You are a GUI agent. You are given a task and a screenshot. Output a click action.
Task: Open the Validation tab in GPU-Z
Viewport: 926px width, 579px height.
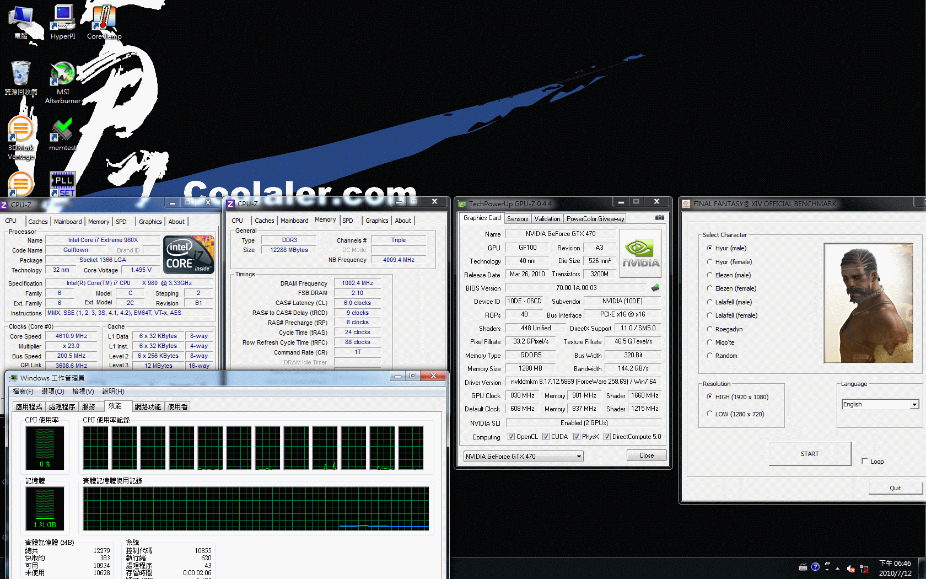(x=547, y=219)
